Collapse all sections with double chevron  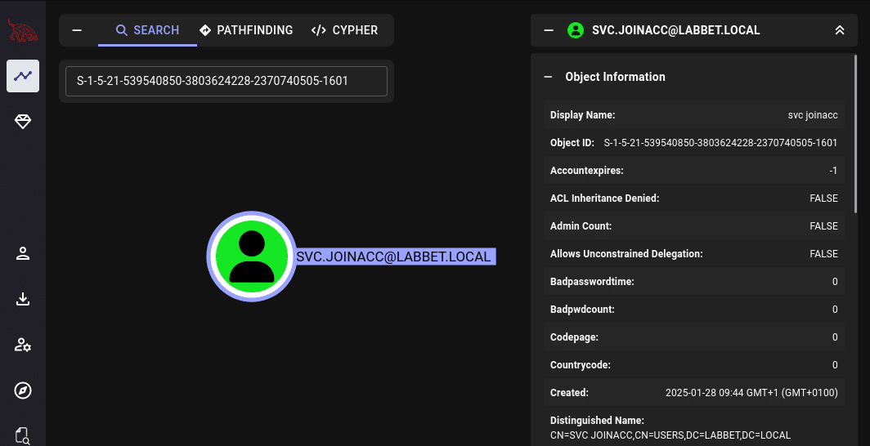(x=840, y=30)
